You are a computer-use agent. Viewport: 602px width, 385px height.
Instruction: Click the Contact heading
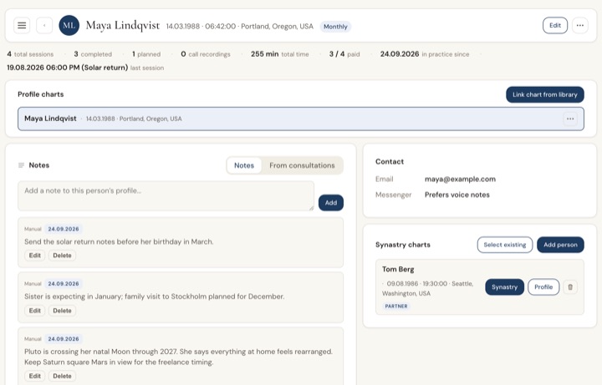tap(390, 162)
